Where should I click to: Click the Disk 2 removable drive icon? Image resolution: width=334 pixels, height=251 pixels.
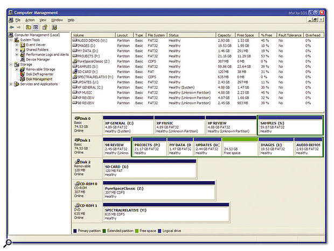pyautogui.click(x=77, y=162)
